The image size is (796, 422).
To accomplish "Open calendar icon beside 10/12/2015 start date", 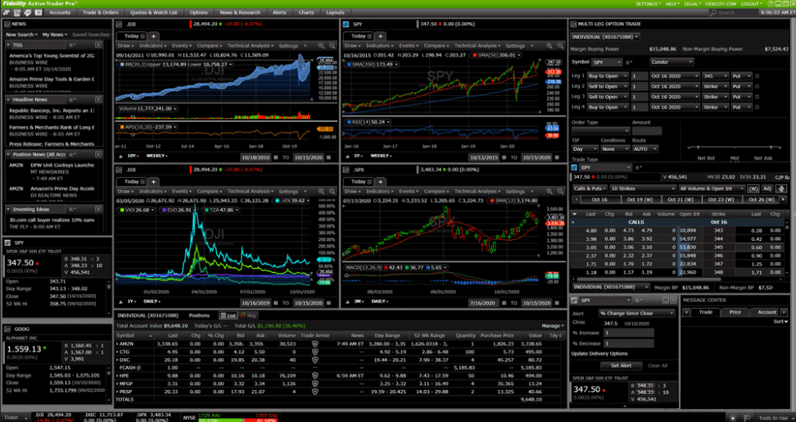I will pos(505,157).
